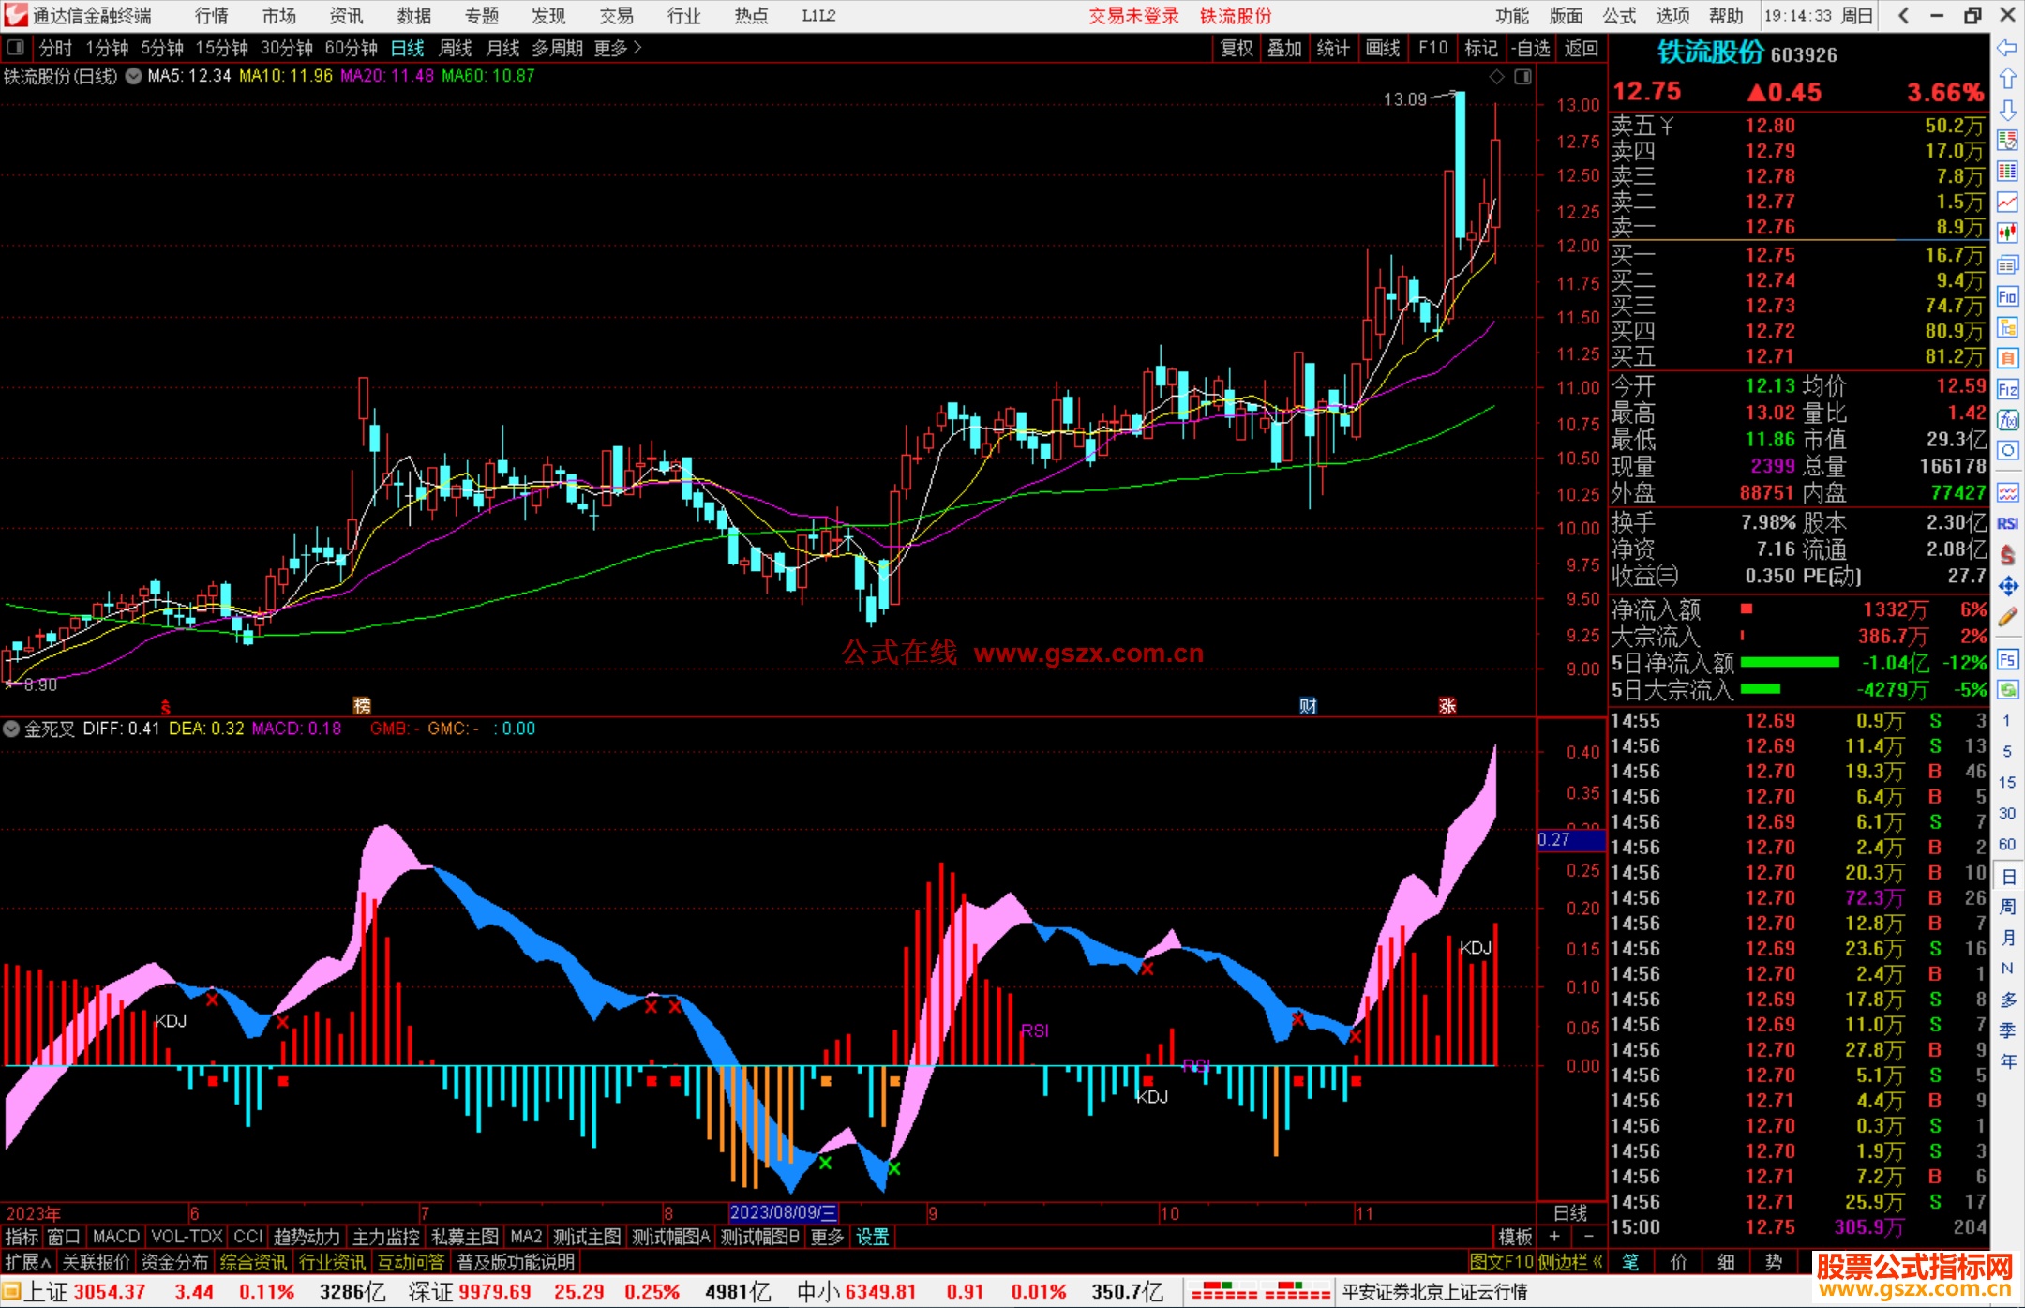
Task: Open the 行情 menu
Action: [211, 16]
